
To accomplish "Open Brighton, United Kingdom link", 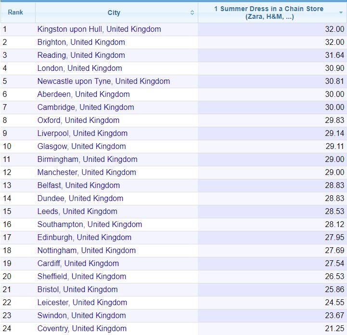I will click(x=81, y=42).
